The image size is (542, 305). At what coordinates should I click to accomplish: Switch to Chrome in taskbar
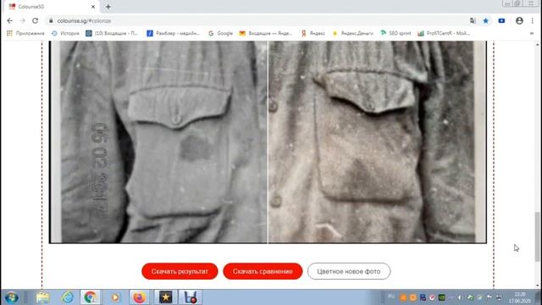point(91,297)
